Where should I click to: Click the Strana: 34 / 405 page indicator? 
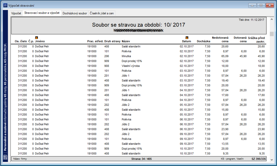click(142, 159)
